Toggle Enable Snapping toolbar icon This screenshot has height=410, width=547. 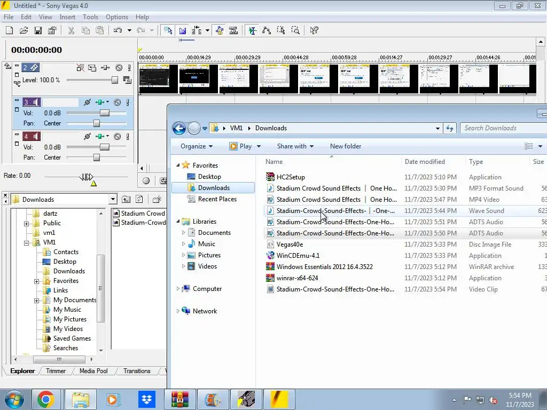(168, 30)
